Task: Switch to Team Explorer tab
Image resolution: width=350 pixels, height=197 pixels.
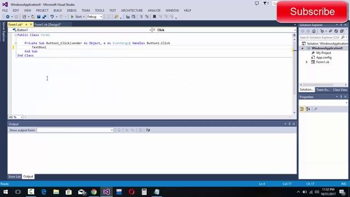Action: pos(323,90)
